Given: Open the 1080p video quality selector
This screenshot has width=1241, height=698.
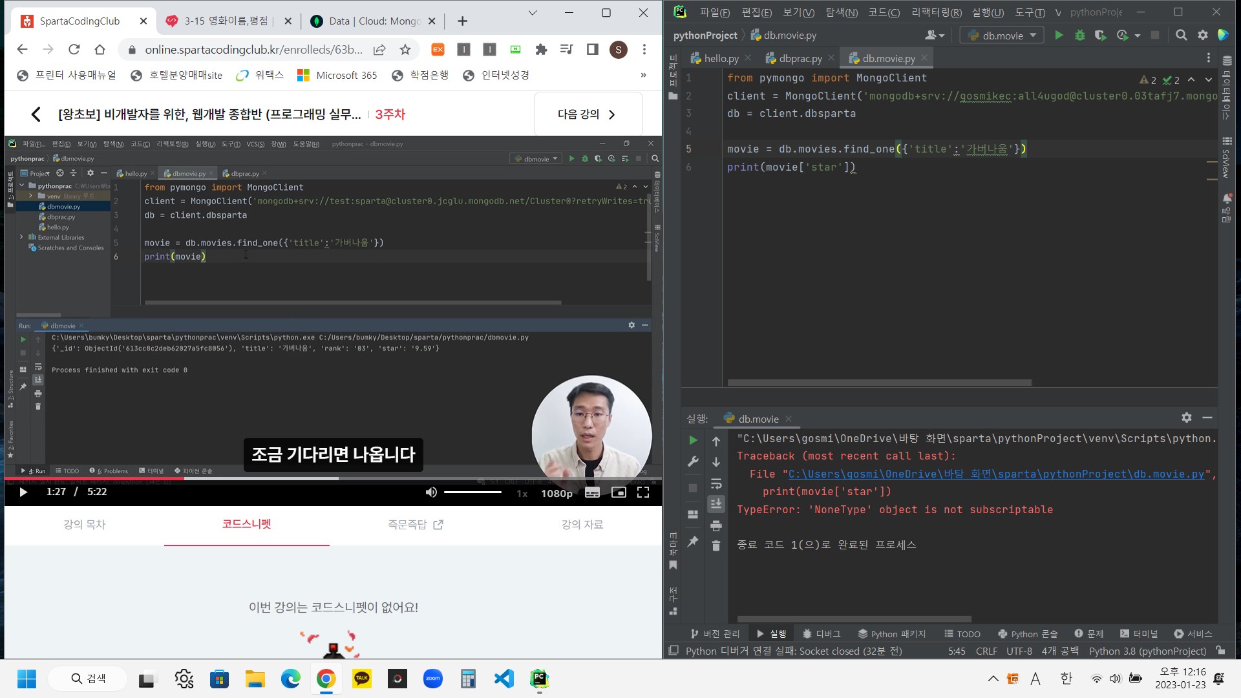Looking at the screenshot, I should coord(557,493).
